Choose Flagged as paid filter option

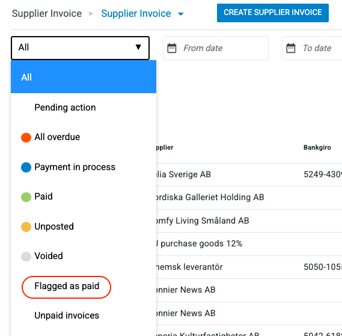(x=67, y=286)
